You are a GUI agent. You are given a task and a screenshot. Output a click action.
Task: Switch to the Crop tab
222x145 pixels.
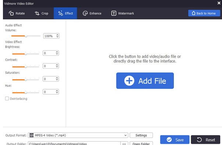pyautogui.click(x=41, y=13)
